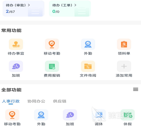Select the 人事行政 tab
141x129 pixels.
pyautogui.click(x=11, y=101)
